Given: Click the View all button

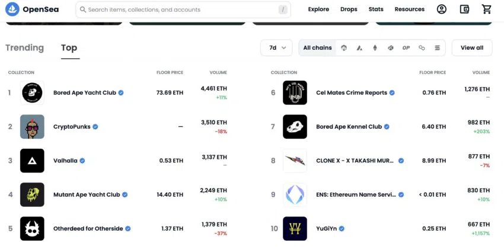Looking at the screenshot, I should pos(472,48).
